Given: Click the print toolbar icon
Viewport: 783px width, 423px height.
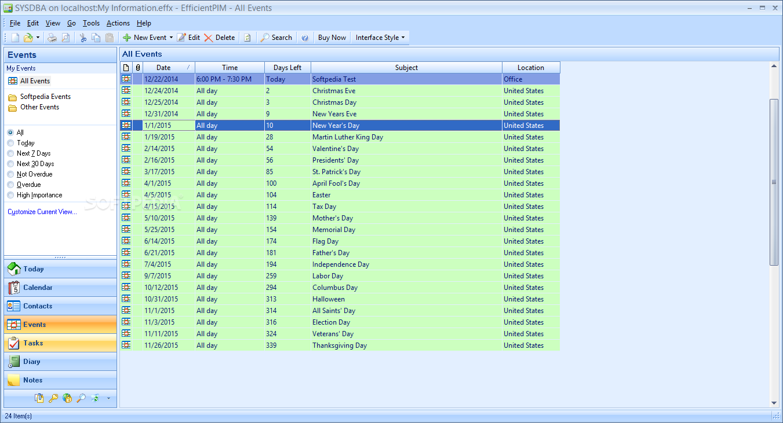Looking at the screenshot, I should [x=52, y=38].
